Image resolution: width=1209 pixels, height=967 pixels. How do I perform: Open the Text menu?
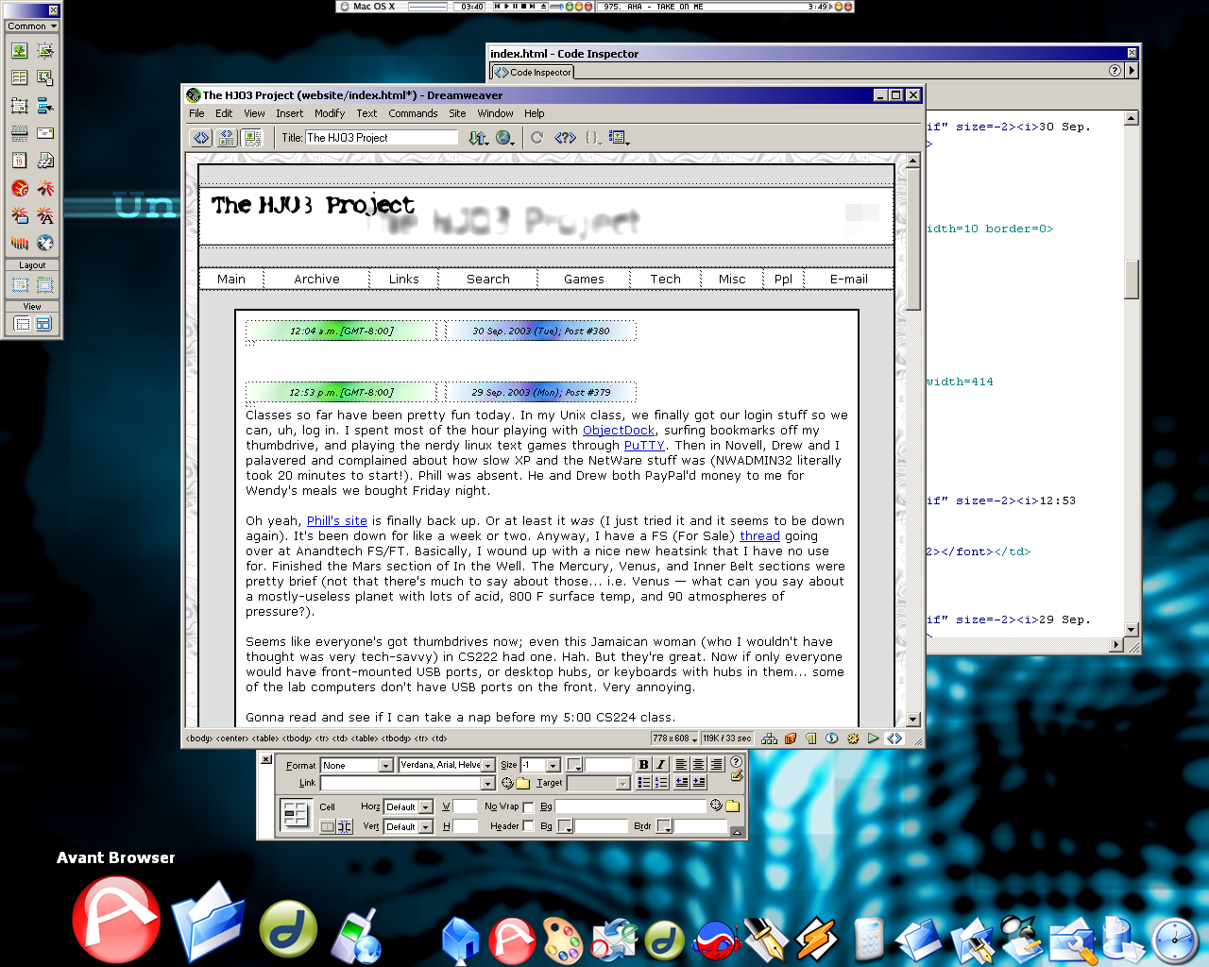coord(366,113)
